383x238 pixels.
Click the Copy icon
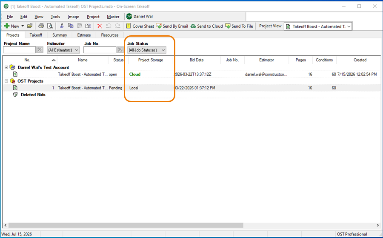pos(71,26)
